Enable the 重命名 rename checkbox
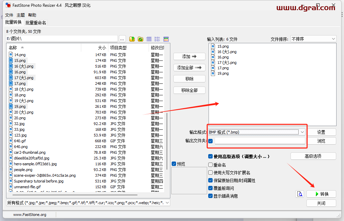Image resolution: width=344 pixels, height=221 pixels. [x=210, y=165]
